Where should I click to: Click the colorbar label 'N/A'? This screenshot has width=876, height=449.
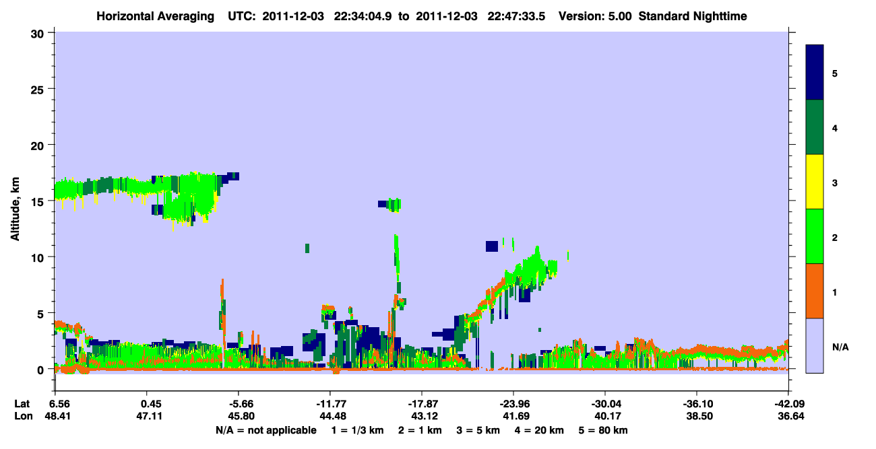(x=840, y=347)
